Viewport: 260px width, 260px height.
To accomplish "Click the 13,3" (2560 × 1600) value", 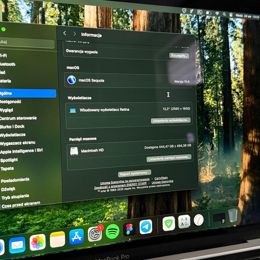I will [x=176, y=109].
